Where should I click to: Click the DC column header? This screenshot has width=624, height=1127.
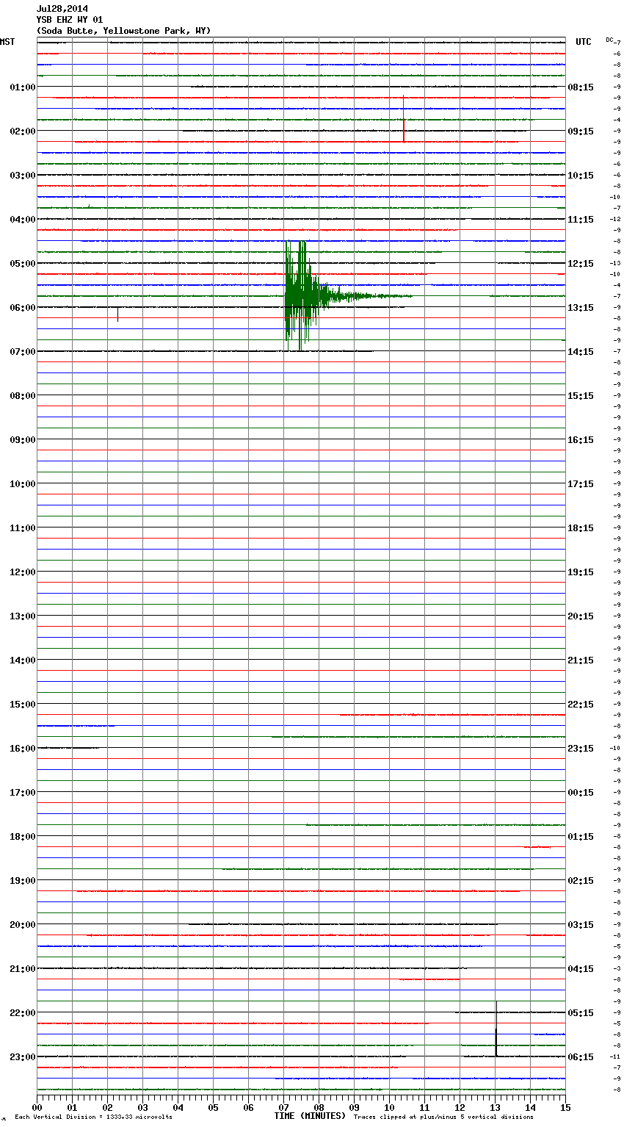[609, 40]
